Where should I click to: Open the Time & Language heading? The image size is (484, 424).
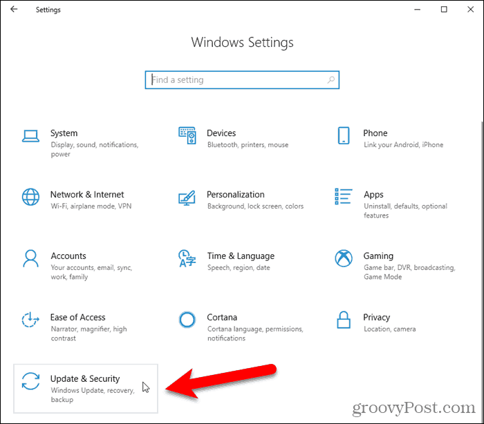pyautogui.click(x=241, y=256)
